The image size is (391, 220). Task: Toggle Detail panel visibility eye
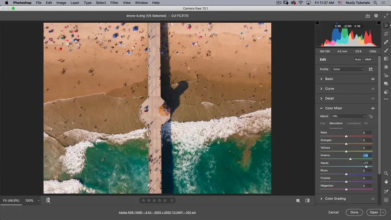373,98
